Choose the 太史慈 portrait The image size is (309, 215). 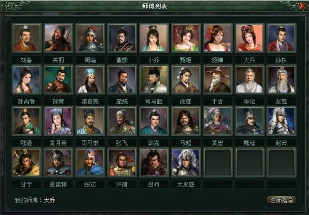point(186,163)
